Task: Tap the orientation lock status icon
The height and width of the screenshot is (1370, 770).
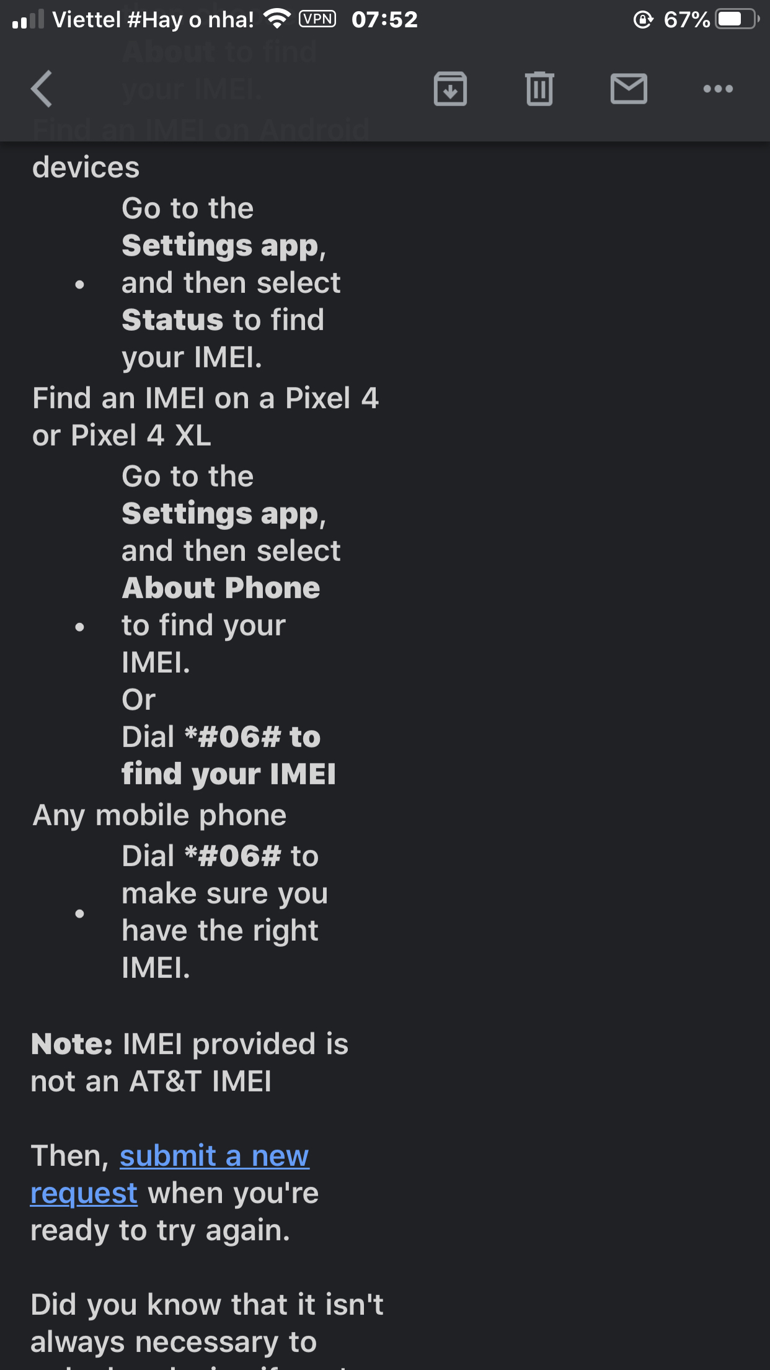Action: tap(644, 20)
